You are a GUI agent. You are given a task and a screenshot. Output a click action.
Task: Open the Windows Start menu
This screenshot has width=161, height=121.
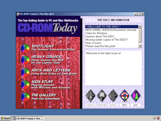pyautogui.click(x=5, y=118)
